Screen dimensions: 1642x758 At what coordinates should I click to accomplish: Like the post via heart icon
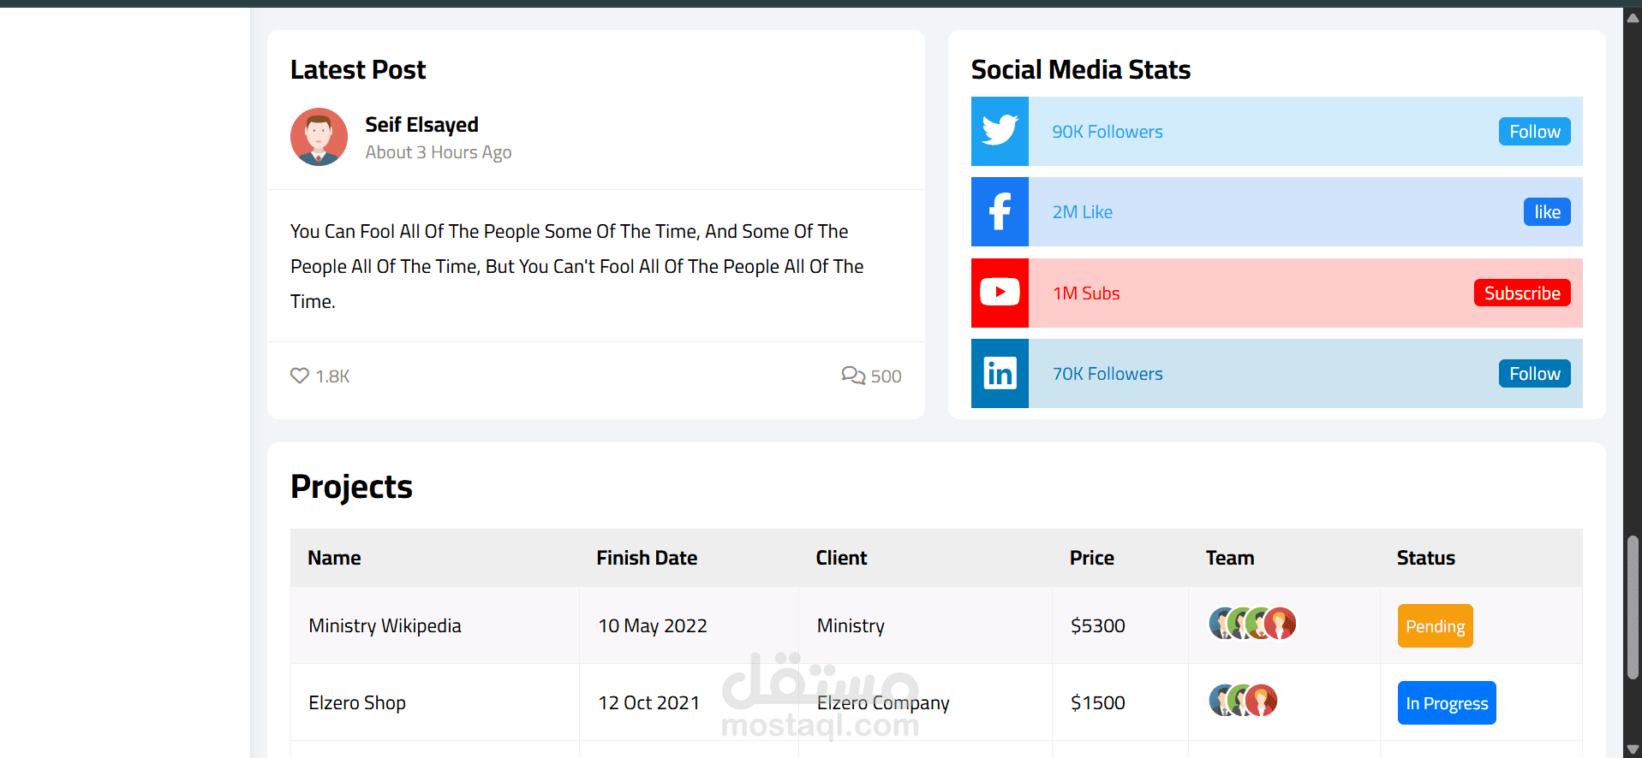click(299, 376)
